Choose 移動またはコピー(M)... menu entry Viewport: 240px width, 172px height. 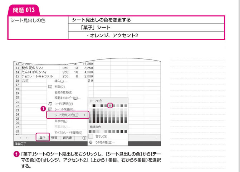[x=67, y=98]
